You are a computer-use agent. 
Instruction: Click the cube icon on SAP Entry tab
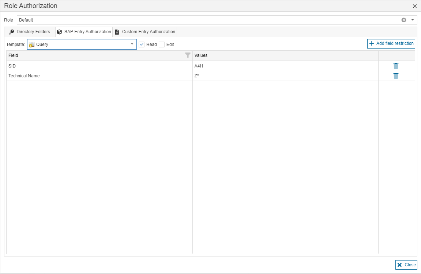[x=60, y=32]
